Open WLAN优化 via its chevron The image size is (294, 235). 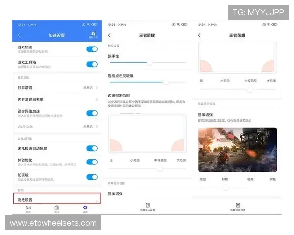(x=97, y=127)
